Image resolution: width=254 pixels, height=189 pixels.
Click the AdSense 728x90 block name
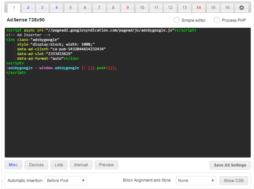[x=25, y=20]
